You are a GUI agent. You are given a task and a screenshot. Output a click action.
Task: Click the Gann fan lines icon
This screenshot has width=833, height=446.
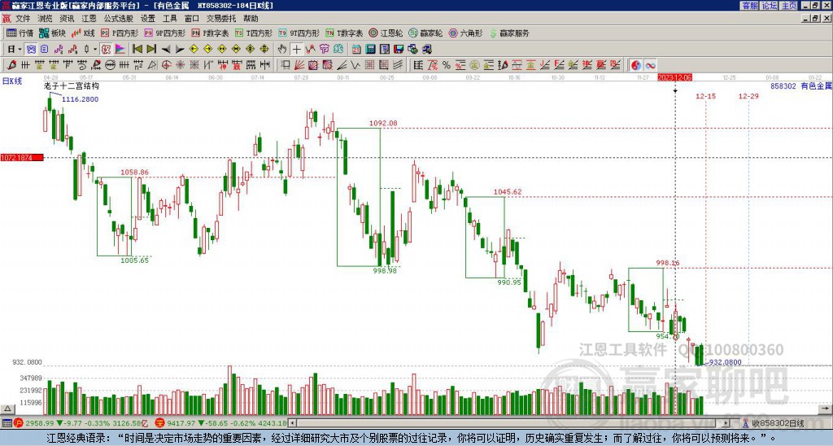click(299, 65)
